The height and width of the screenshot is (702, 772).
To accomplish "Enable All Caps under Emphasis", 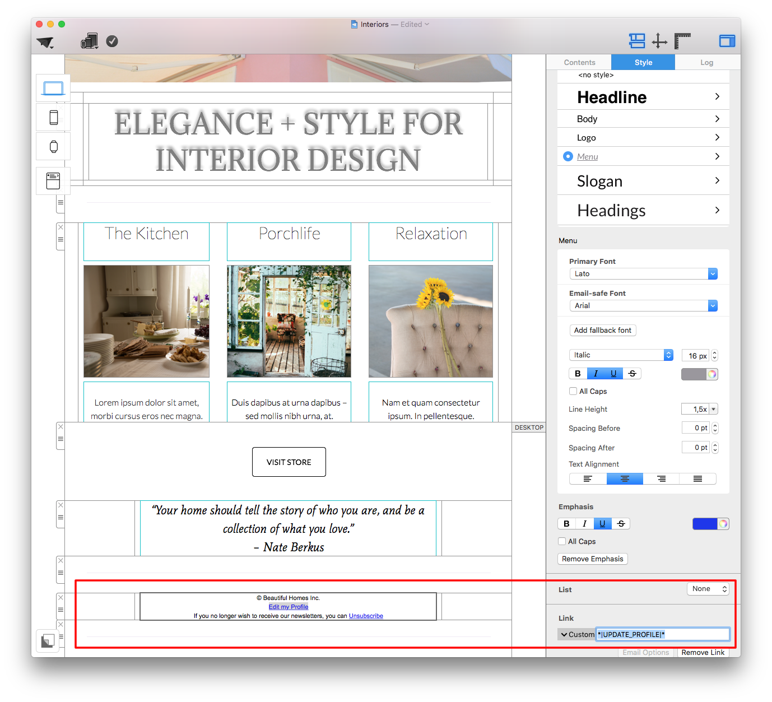I will [562, 541].
